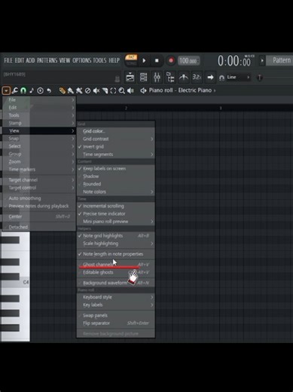Open the Browser/plugin tree icon
The height and width of the screenshot is (392, 293).
[170, 77]
